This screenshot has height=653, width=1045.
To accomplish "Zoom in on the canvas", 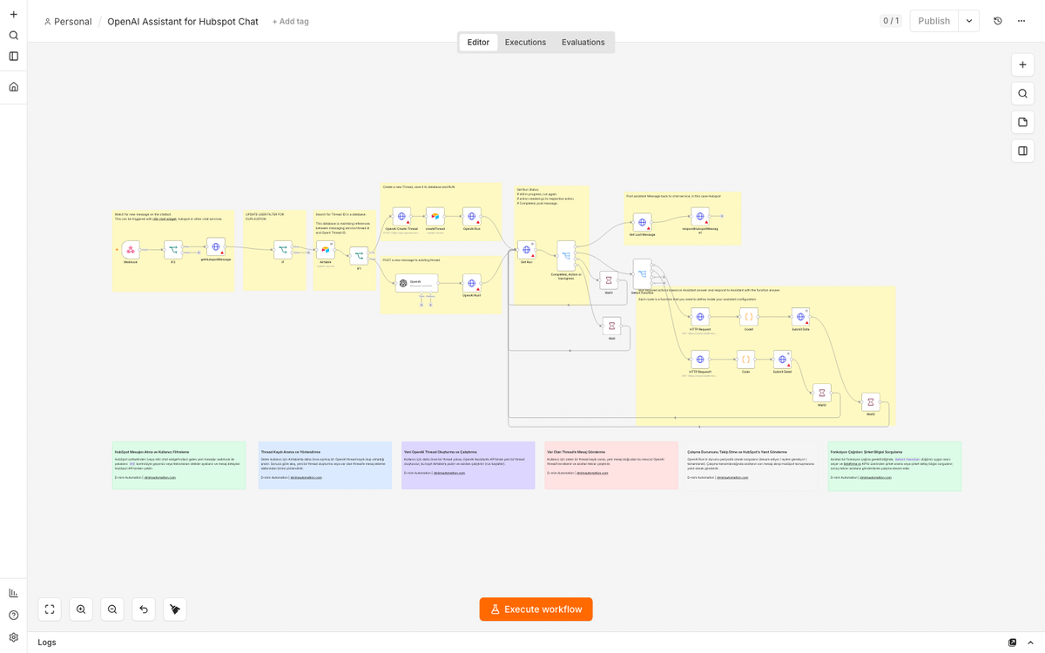I will tap(81, 609).
